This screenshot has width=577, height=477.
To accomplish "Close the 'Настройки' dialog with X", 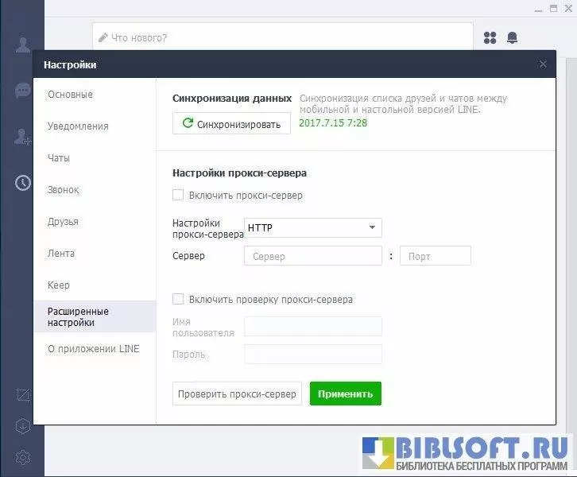I will tap(543, 64).
